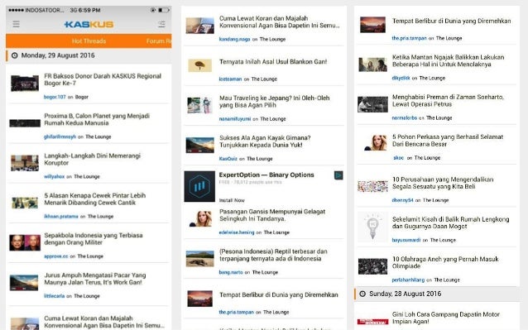Click Install Now on ExpertOption ad
528x330 pixels.
[232, 200]
